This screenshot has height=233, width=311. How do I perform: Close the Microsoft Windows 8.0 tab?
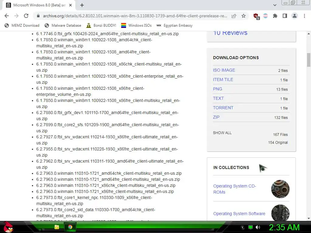point(70,5)
